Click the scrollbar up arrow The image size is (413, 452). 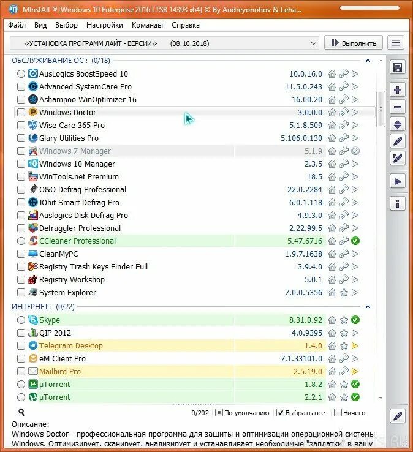pyautogui.click(x=381, y=61)
